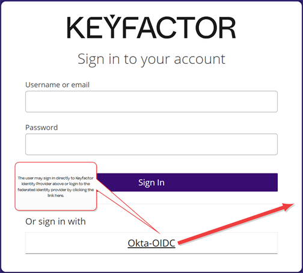
Task: Click the 'federated identity provider' callout line
Action: [x=56, y=190]
